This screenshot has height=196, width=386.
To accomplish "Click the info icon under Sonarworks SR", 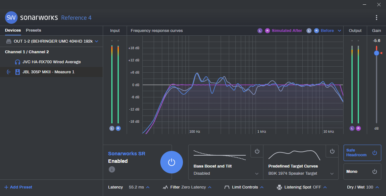I will tap(112, 169).
